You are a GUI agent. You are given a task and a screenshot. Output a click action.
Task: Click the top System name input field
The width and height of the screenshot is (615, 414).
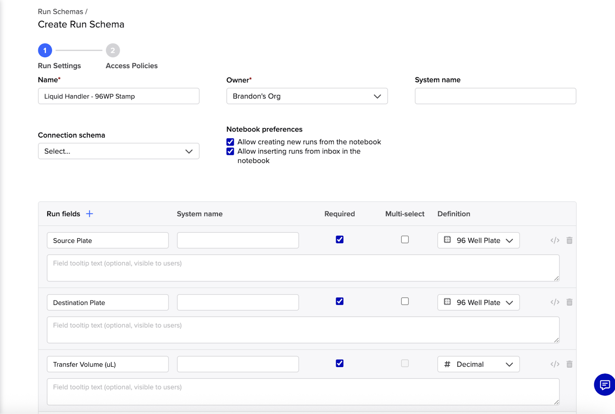[x=495, y=96]
